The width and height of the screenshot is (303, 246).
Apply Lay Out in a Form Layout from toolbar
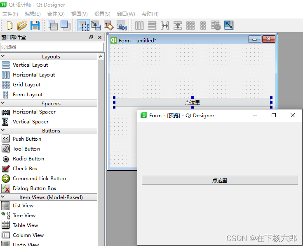pyautogui.click(x=203, y=26)
